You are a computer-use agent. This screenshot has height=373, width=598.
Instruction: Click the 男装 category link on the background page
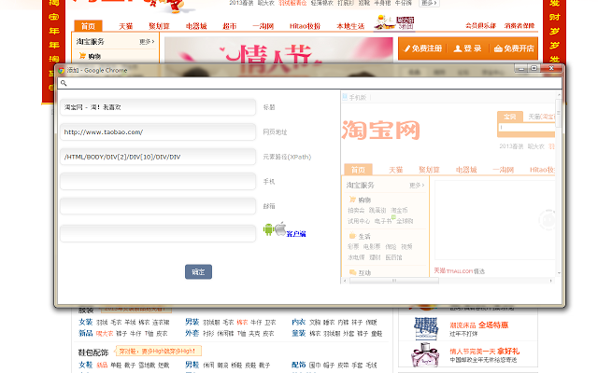[192, 322]
